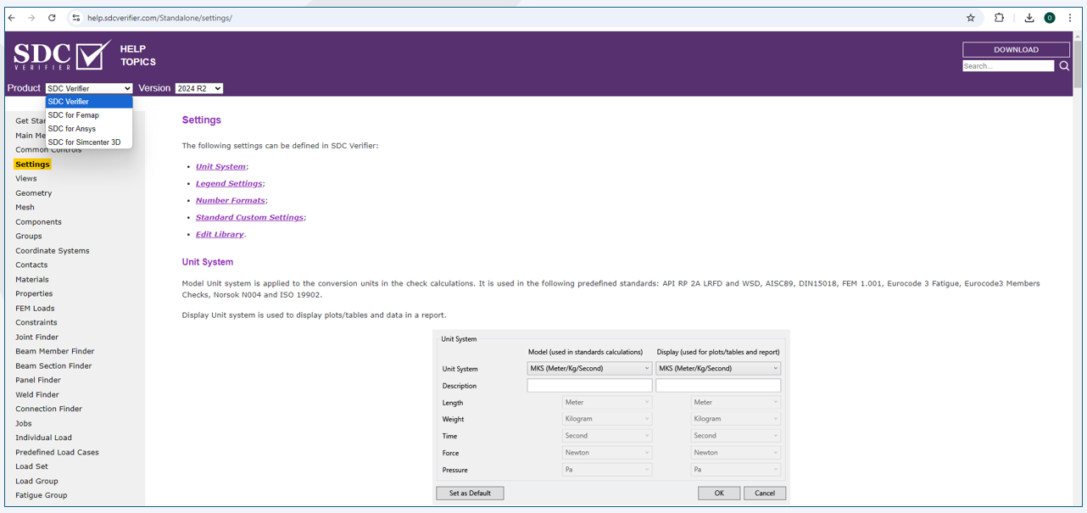Open the Joint Finder topic
Image resolution: width=1087 pixels, height=513 pixels.
tap(37, 337)
